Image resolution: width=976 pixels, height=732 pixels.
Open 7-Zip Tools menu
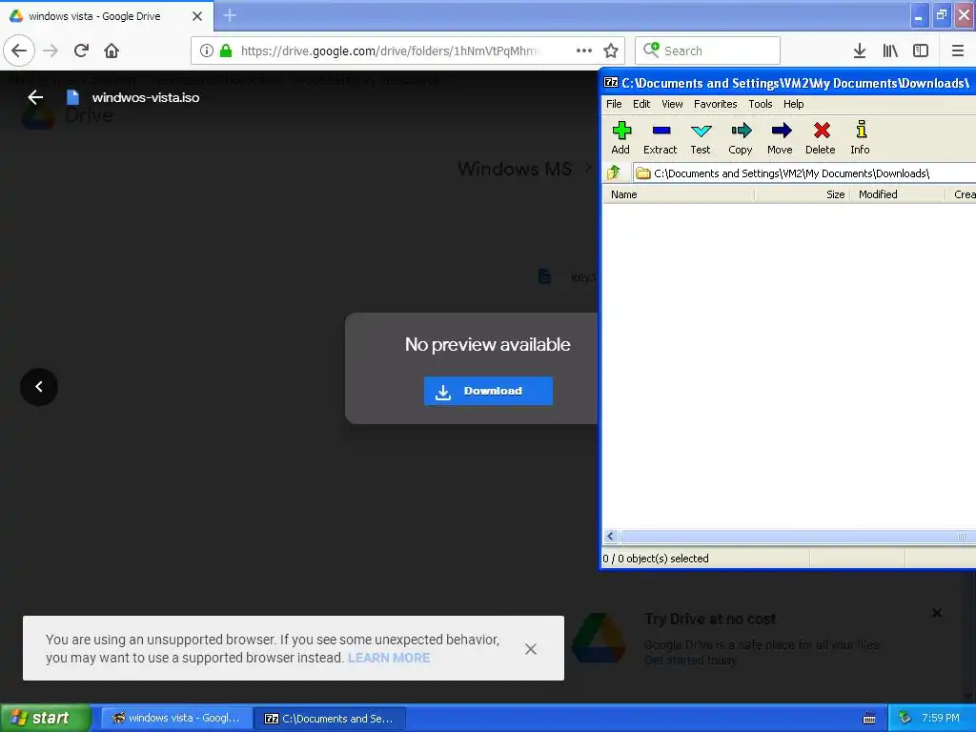(x=760, y=104)
